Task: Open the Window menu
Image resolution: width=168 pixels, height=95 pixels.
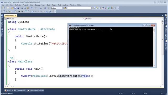Action: tap(73, 5)
